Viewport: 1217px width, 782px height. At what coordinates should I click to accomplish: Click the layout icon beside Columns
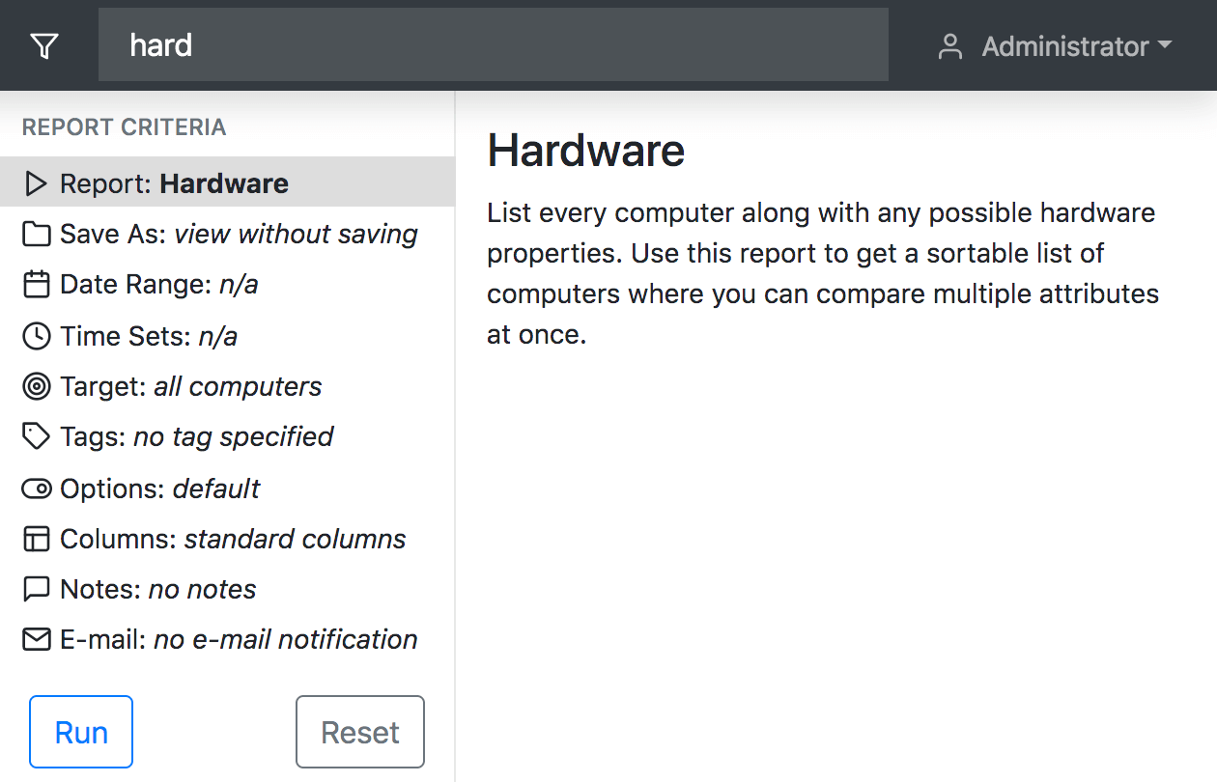tap(36, 539)
